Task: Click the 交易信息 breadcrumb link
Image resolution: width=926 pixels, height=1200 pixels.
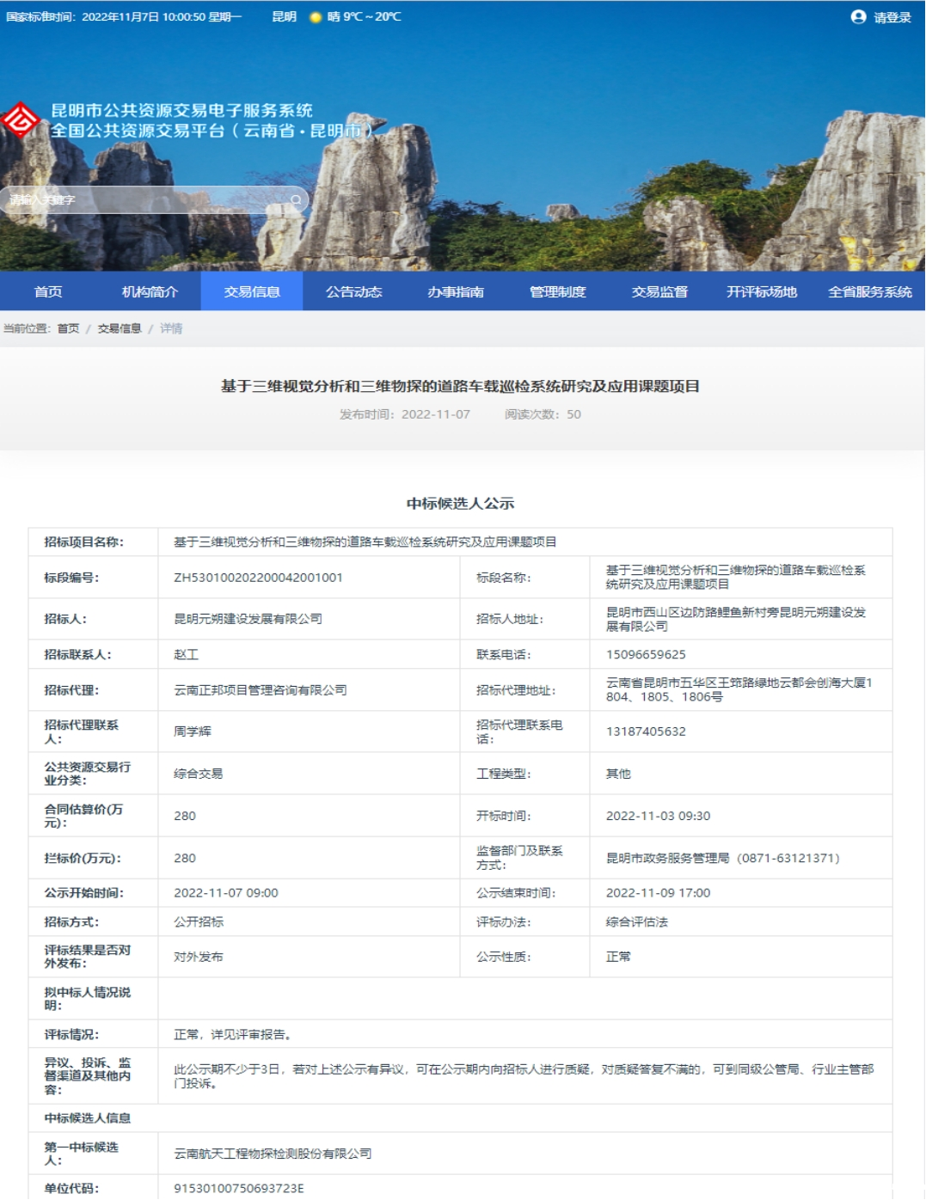Action: (119, 328)
